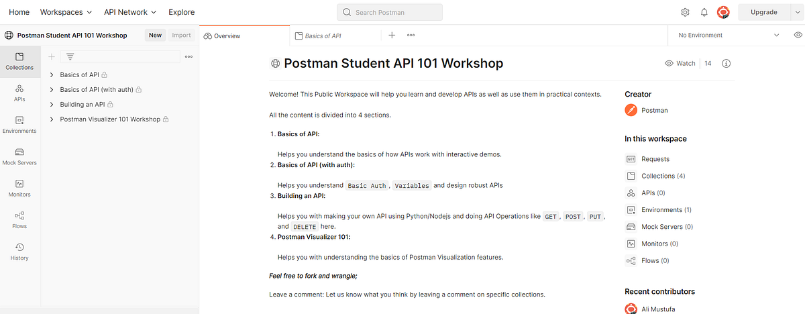Expand Postman Visualizer 101 Workshop collection
This screenshot has height=314, width=805.
click(x=52, y=119)
